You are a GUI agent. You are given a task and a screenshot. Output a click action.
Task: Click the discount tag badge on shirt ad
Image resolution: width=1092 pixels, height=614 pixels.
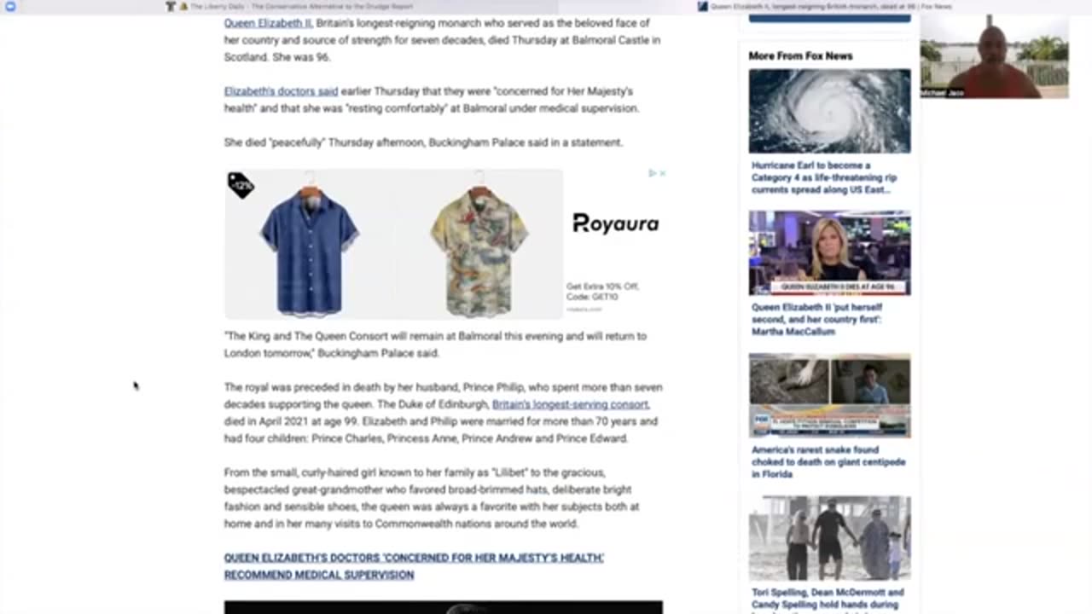(241, 185)
